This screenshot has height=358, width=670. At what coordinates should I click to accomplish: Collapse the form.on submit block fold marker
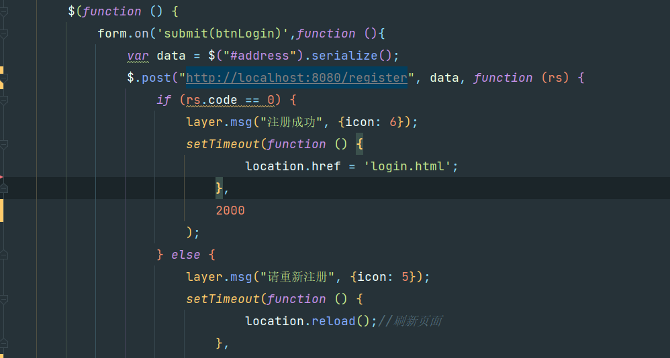coord(4,34)
